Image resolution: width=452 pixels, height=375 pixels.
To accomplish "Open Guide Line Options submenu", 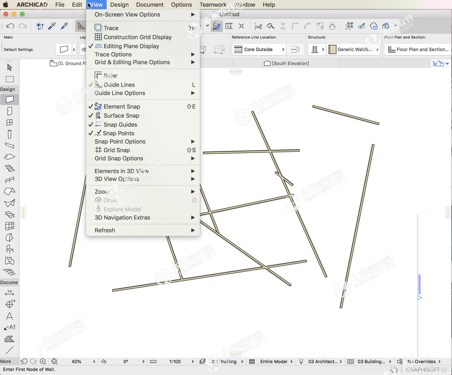I will pos(143,93).
